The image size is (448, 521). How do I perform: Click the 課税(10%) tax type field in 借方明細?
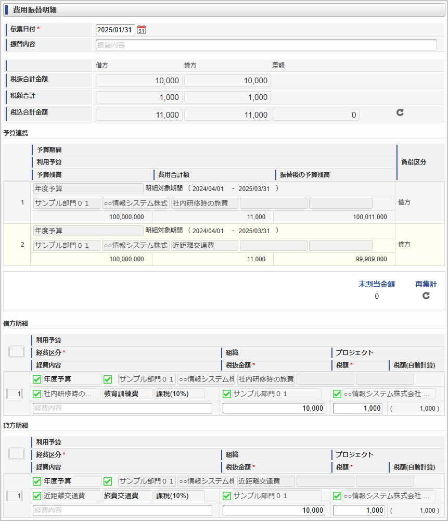180,394
